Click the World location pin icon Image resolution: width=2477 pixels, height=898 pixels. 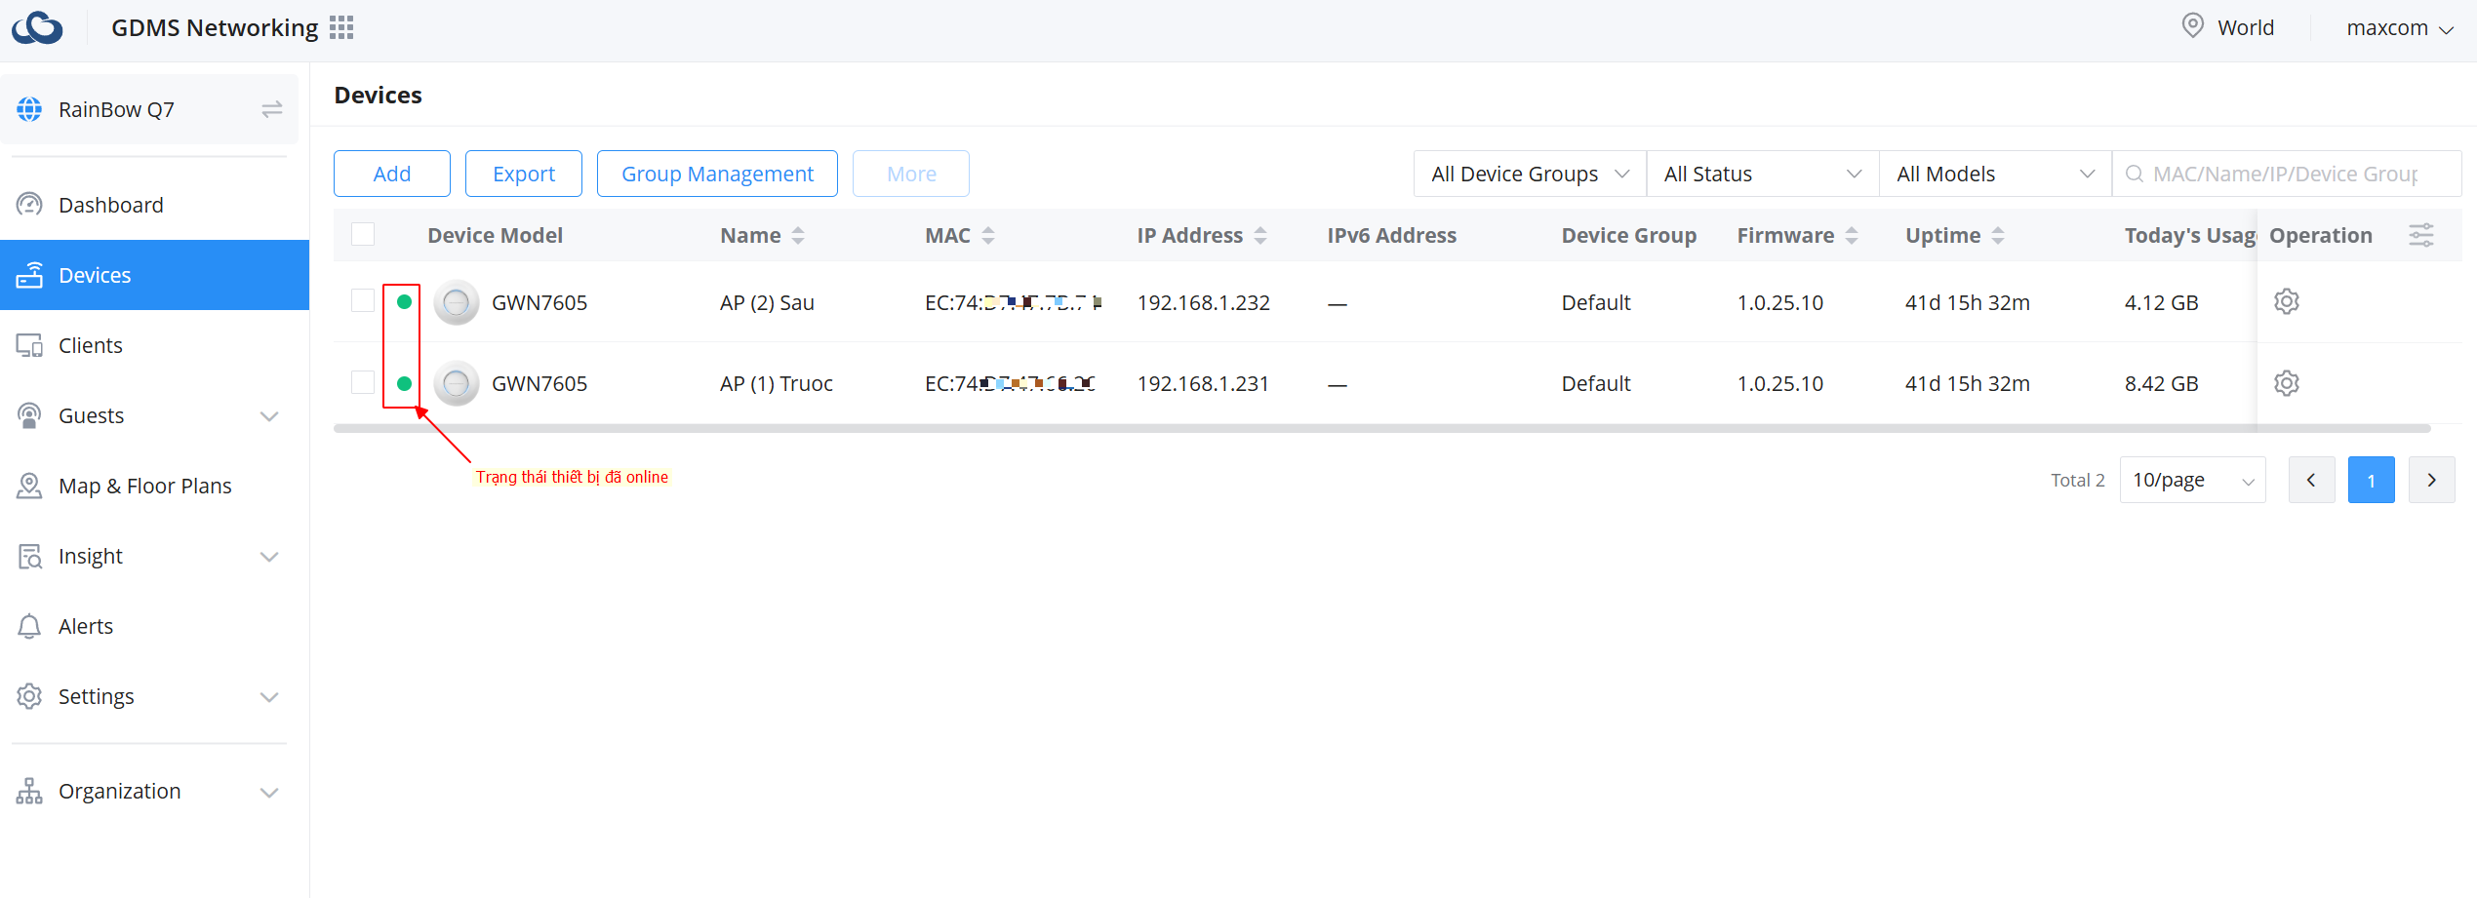[2192, 26]
